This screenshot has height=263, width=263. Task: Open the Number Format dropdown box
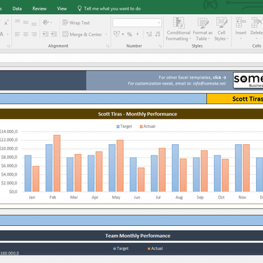click(137, 22)
